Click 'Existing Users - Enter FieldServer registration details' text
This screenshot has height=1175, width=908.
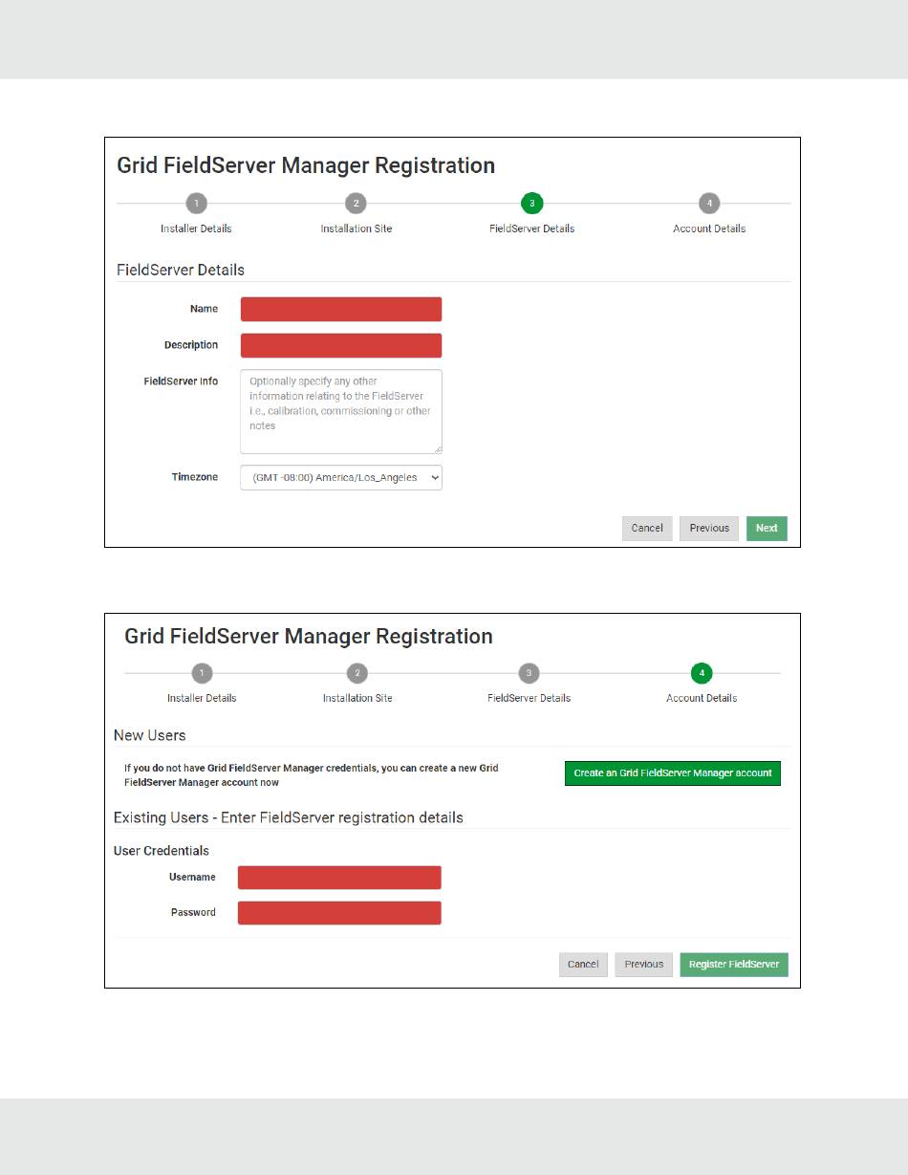pos(289,817)
